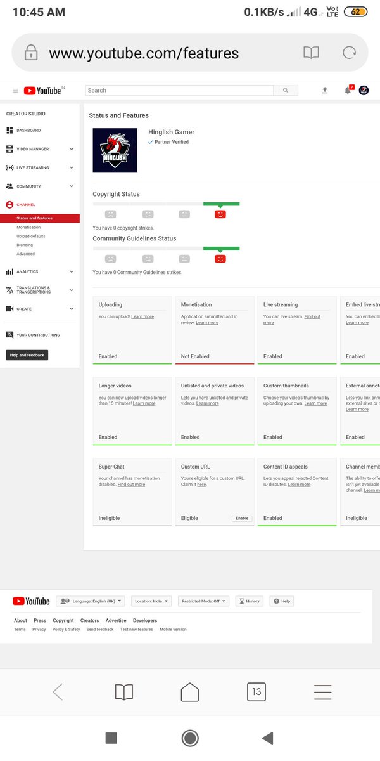The width and height of the screenshot is (380, 761).
Task: Tap the browser home icon
Action: [190, 691]
